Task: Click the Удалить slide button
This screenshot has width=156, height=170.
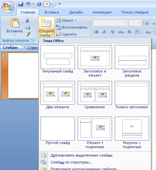Action: click(66, 34)
